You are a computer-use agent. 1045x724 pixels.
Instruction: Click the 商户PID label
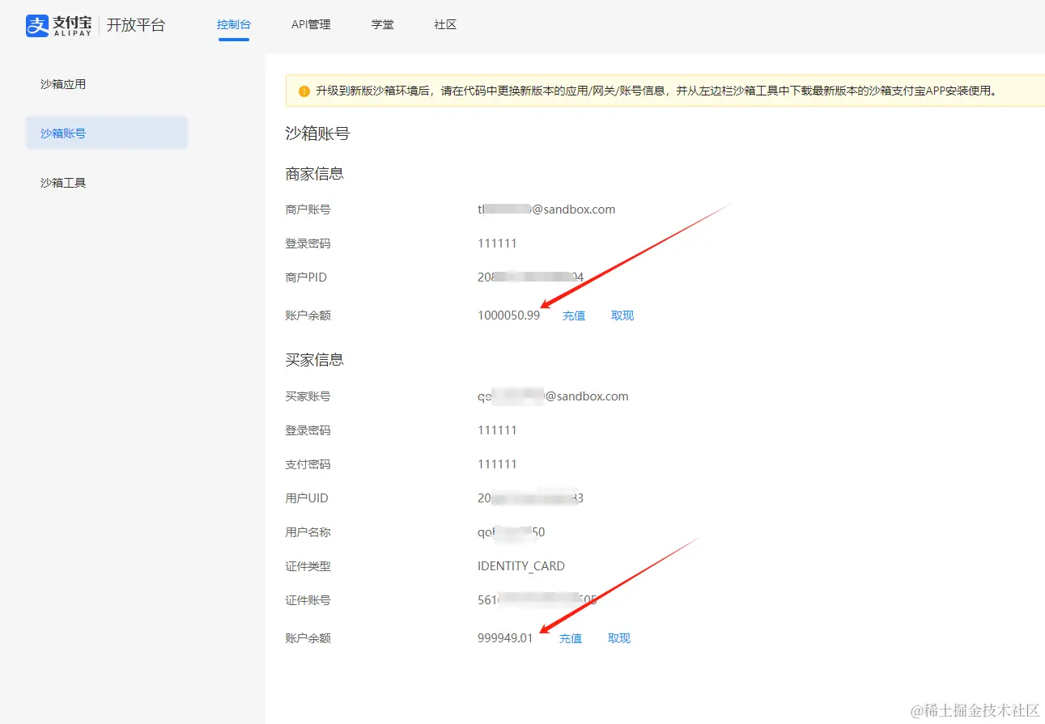[x=306, y=277]
